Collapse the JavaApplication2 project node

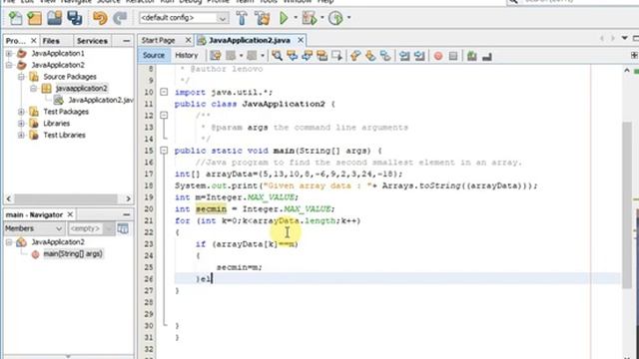(x=9, y=65)
